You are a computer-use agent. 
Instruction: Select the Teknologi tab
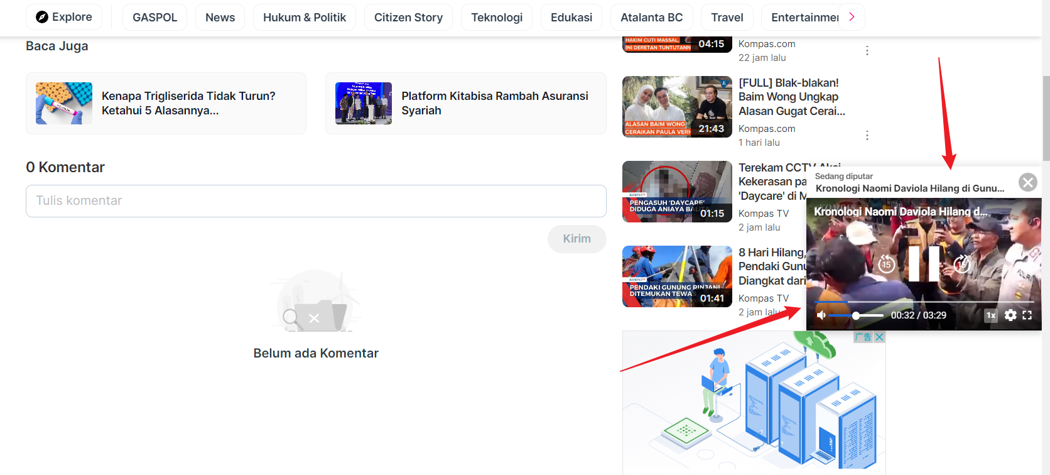(x=497, y=18)
